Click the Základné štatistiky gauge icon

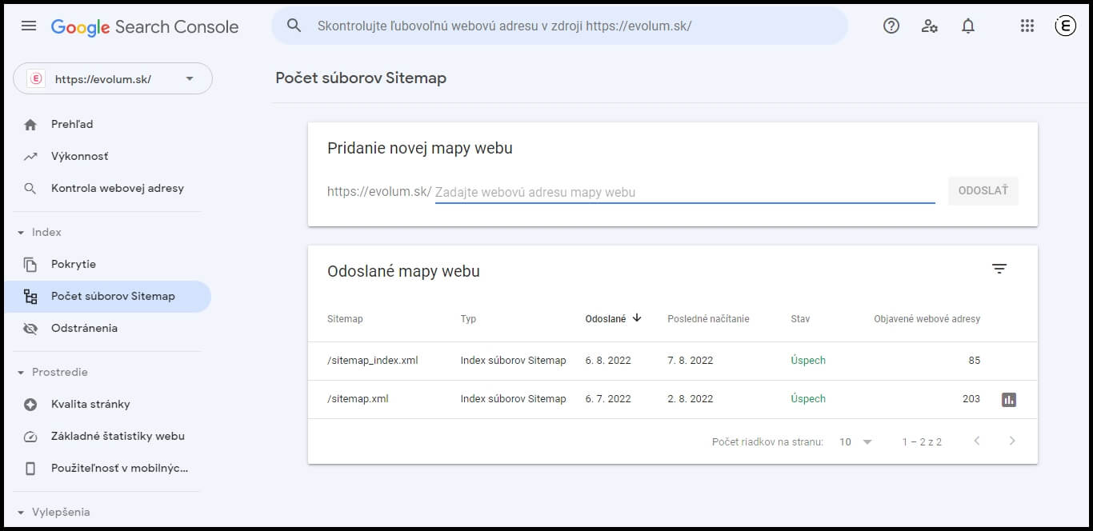pos(30,437)
